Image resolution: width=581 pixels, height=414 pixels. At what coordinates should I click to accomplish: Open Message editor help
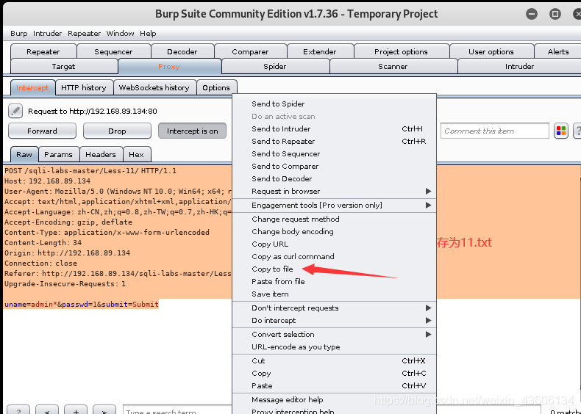pos(334,400)
